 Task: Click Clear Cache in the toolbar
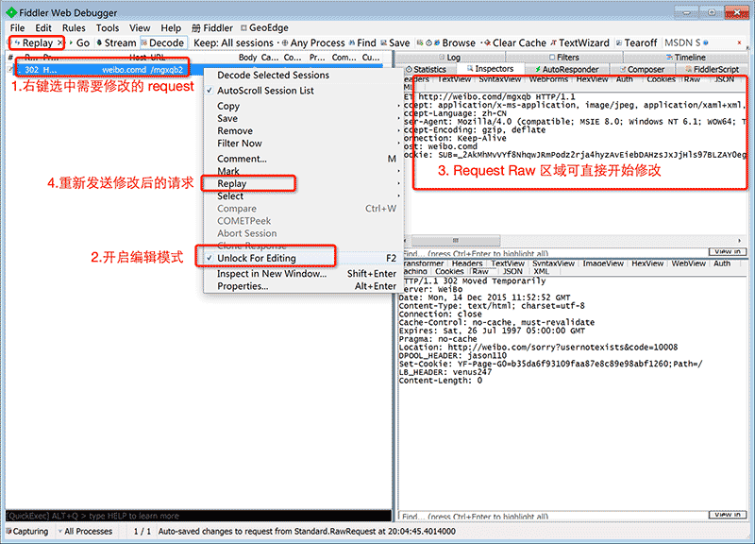[514, 42]
